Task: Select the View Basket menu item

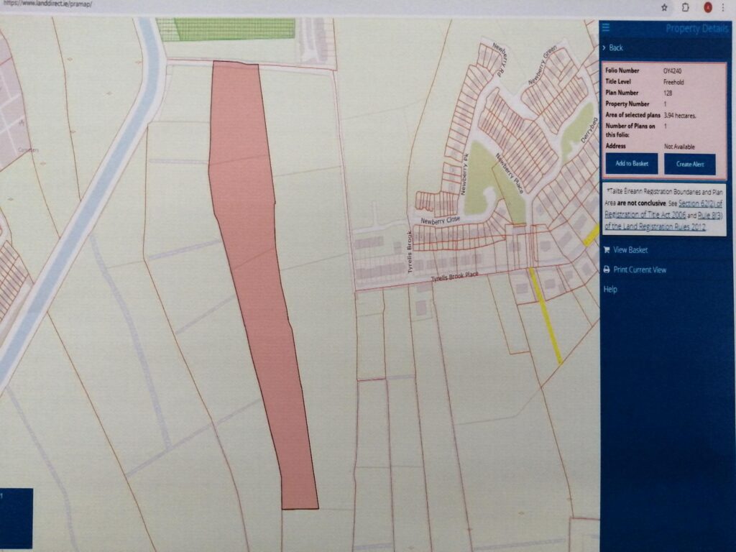Action: [630, 250]
